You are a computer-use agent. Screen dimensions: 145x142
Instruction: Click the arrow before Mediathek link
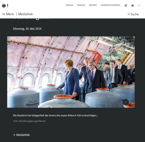(x=14, y=135)
